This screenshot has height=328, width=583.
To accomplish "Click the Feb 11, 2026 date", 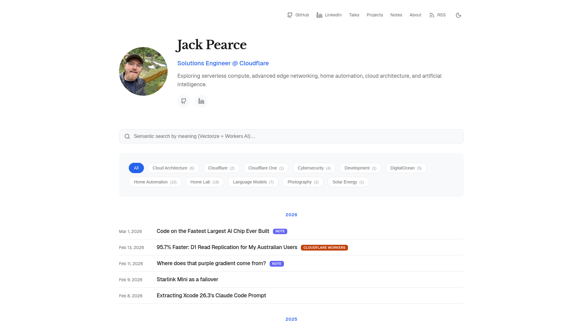I will click(x=131, y=264).
